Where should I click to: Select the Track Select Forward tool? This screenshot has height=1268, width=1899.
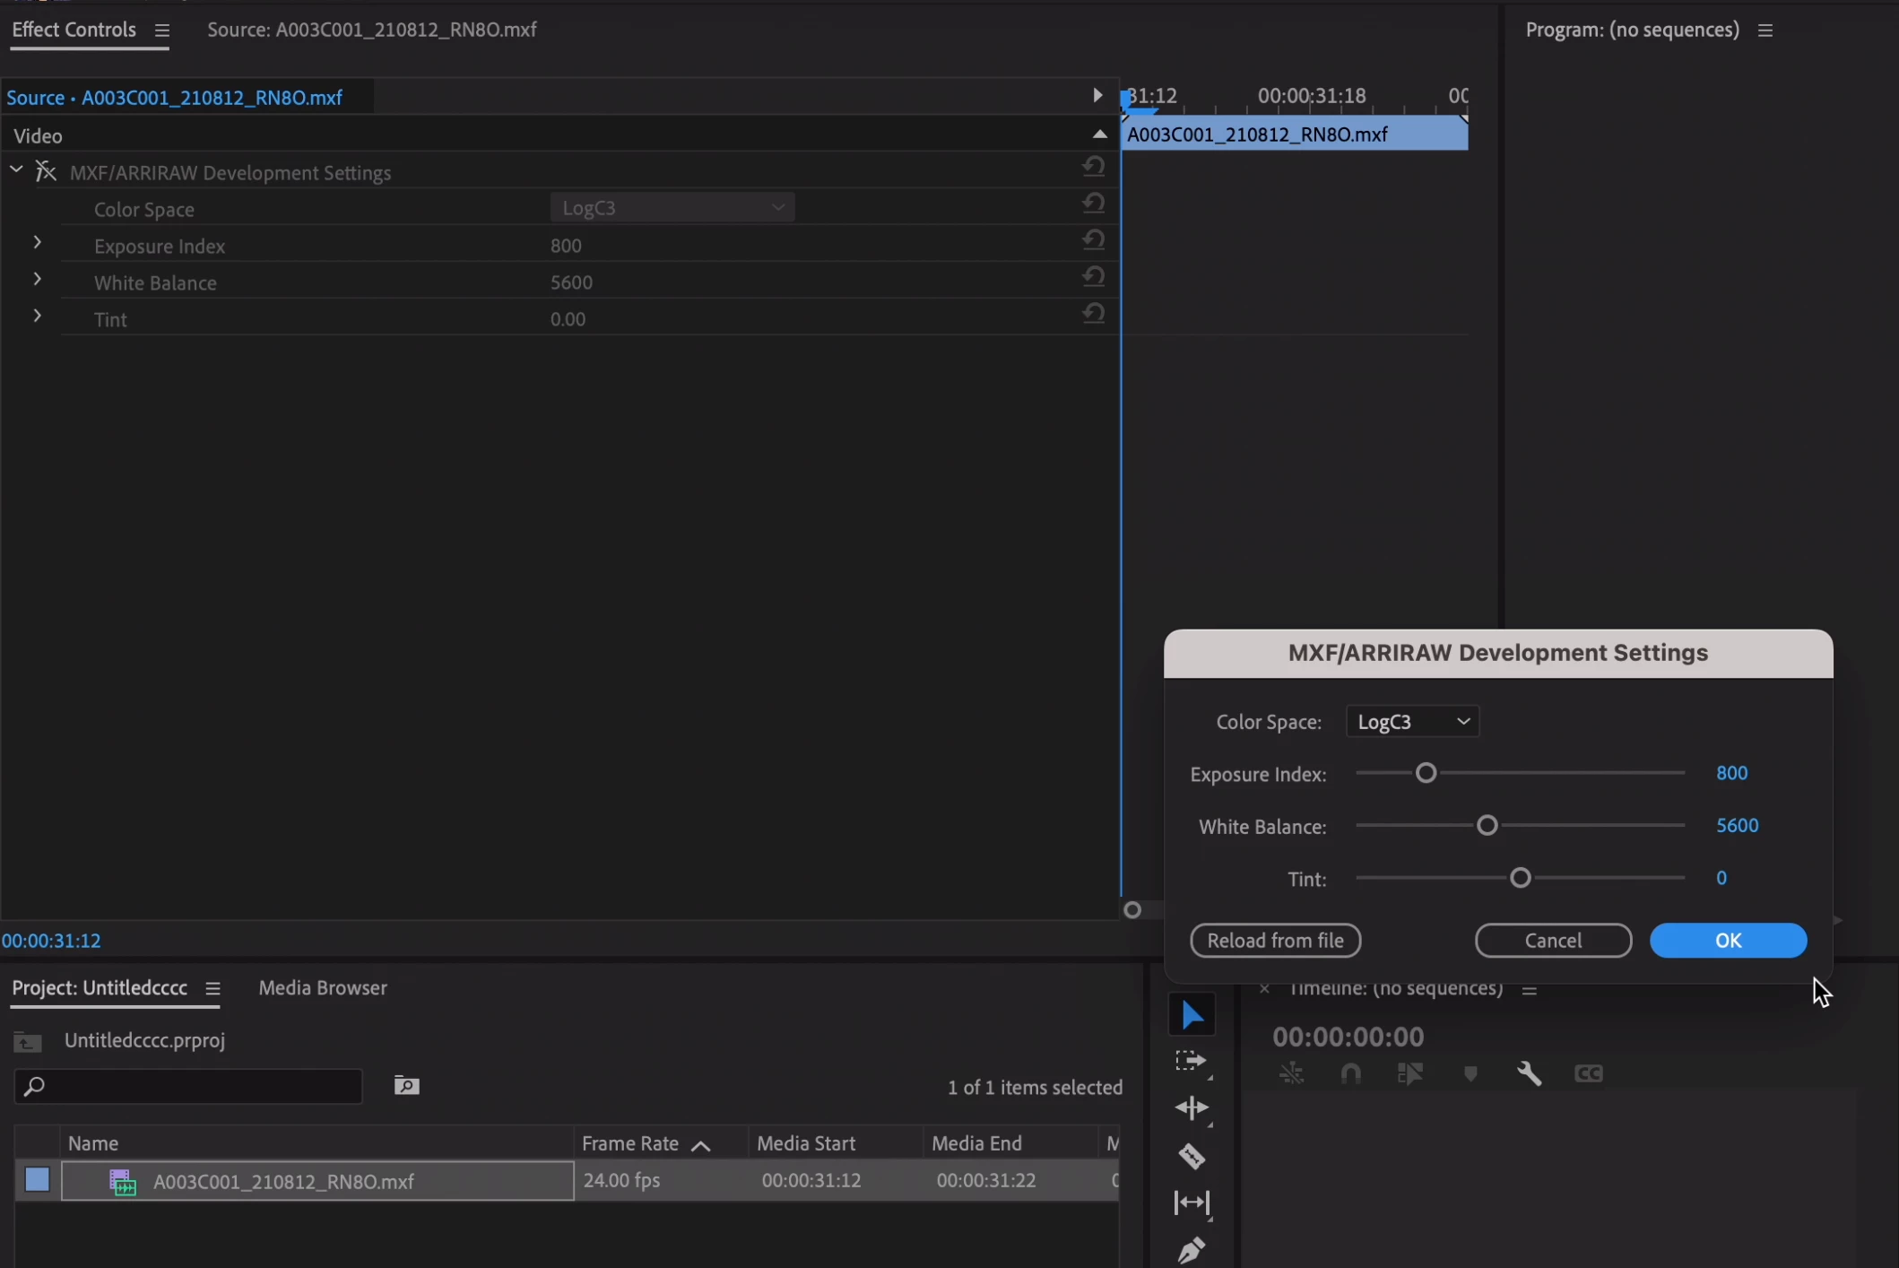click(1191, 1062)
